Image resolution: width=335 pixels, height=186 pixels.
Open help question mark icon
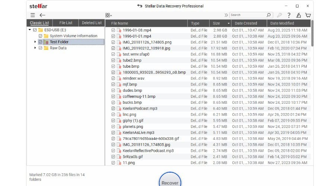click(x=289, y=15)
